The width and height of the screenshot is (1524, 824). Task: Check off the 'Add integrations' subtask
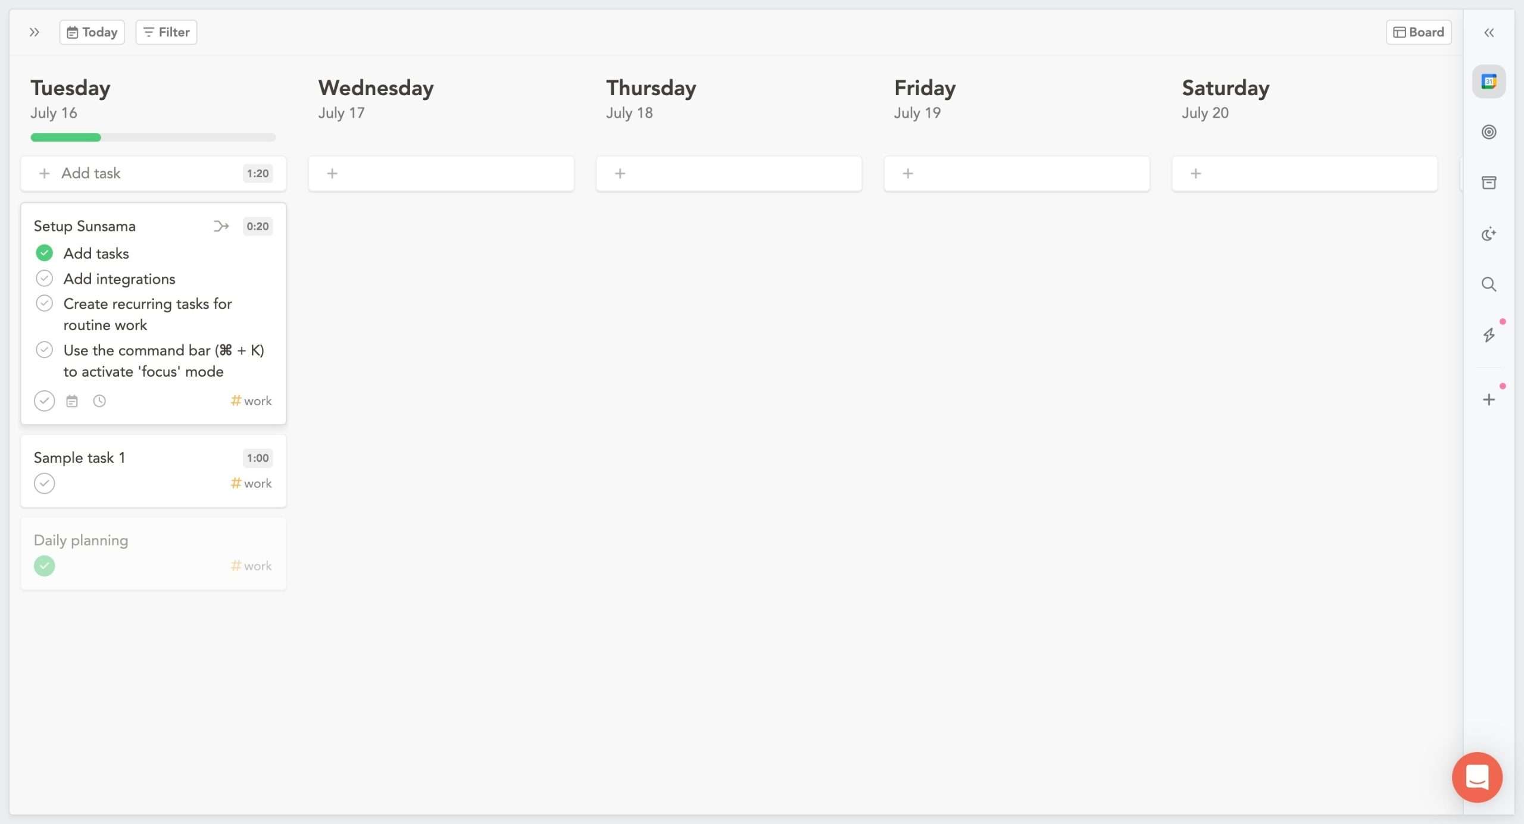coord(44,278)
